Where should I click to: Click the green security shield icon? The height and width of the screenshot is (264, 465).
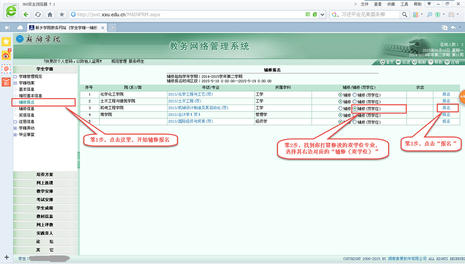438,14
